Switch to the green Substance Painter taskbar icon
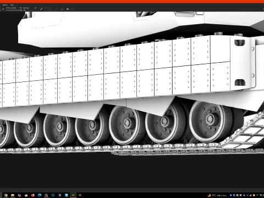The width and height of the screenshot is (264, 198). (x=73, y=195)
